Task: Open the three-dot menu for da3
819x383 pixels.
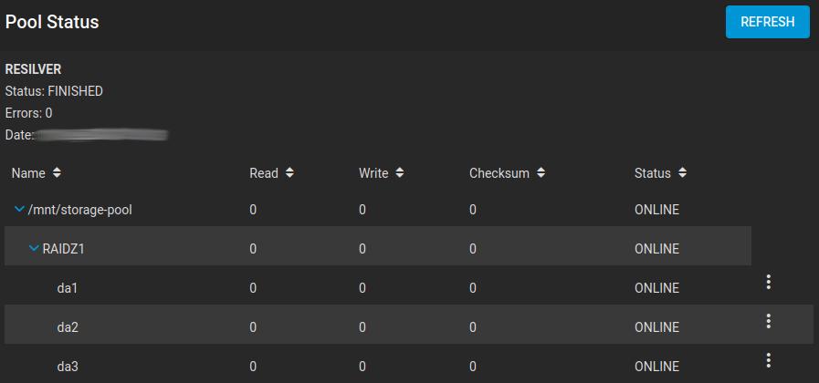Action: point(769,360)
